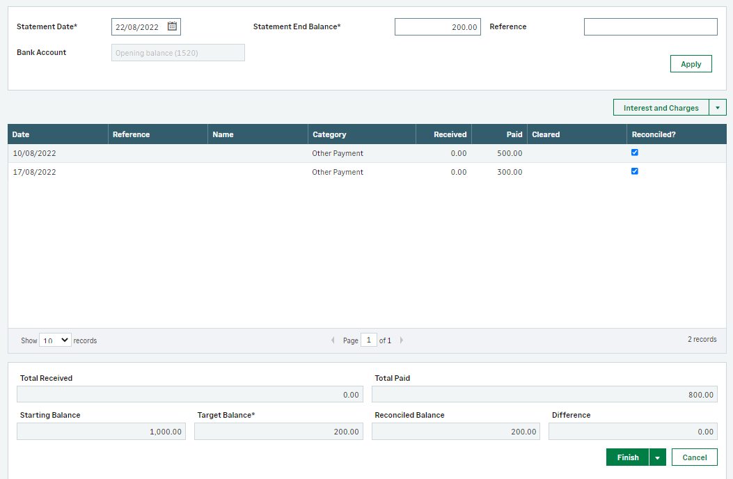Click the Cancel button
733x479 pixels.
[694, 457]
